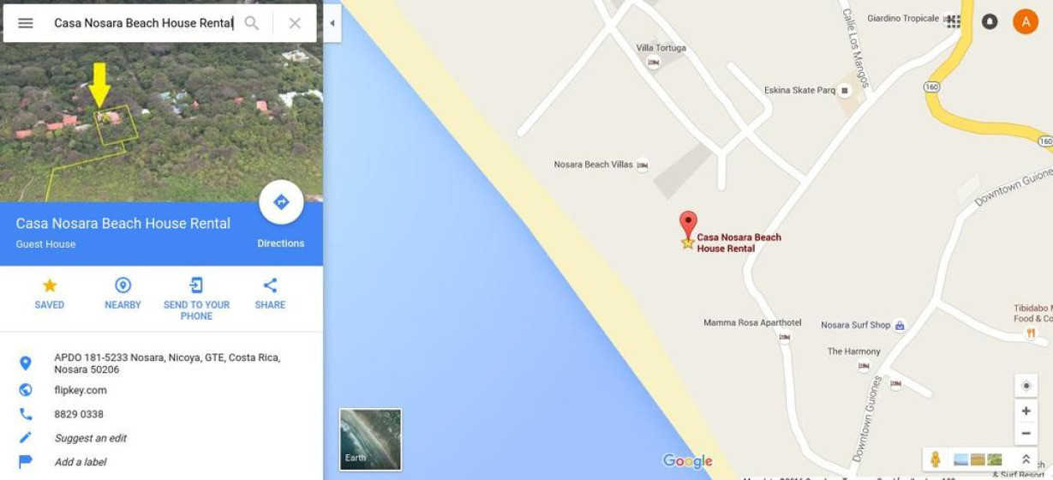1053x480 pixels.
Task: Zoom in with the plus button
Action: tap(1026, 411)
